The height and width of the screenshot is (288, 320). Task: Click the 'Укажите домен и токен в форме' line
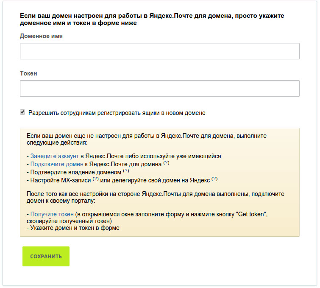pyautogui.click(x=75, y=228)
